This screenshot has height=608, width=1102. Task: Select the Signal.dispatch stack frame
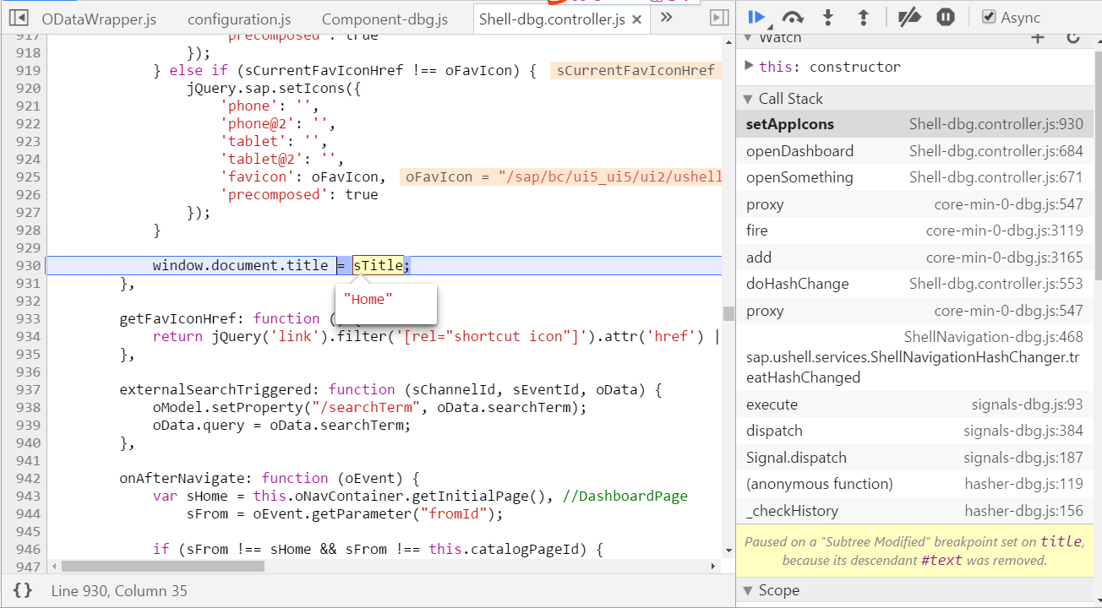(x=914, y=458)
